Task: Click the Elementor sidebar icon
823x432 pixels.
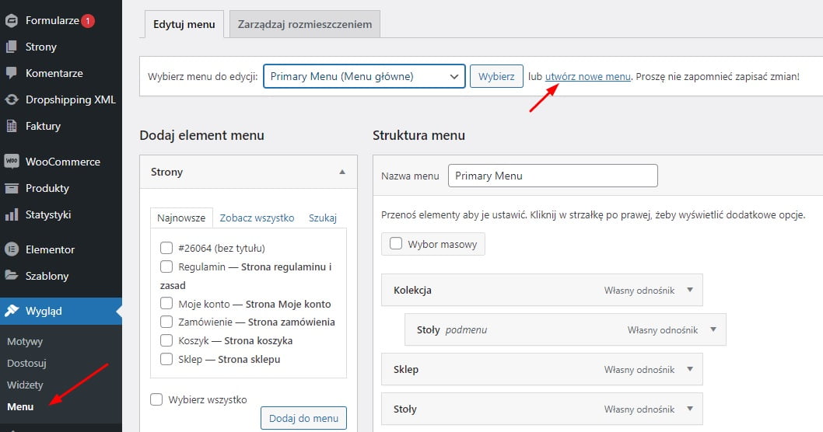Action: (11, 249)
